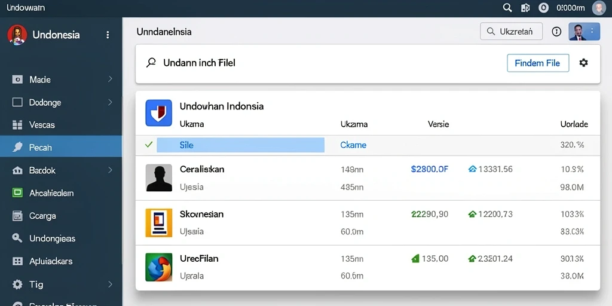Select the Vescas grid icon in sidebar
Viewport: 612px width, 306px height.
coord(17,125)
